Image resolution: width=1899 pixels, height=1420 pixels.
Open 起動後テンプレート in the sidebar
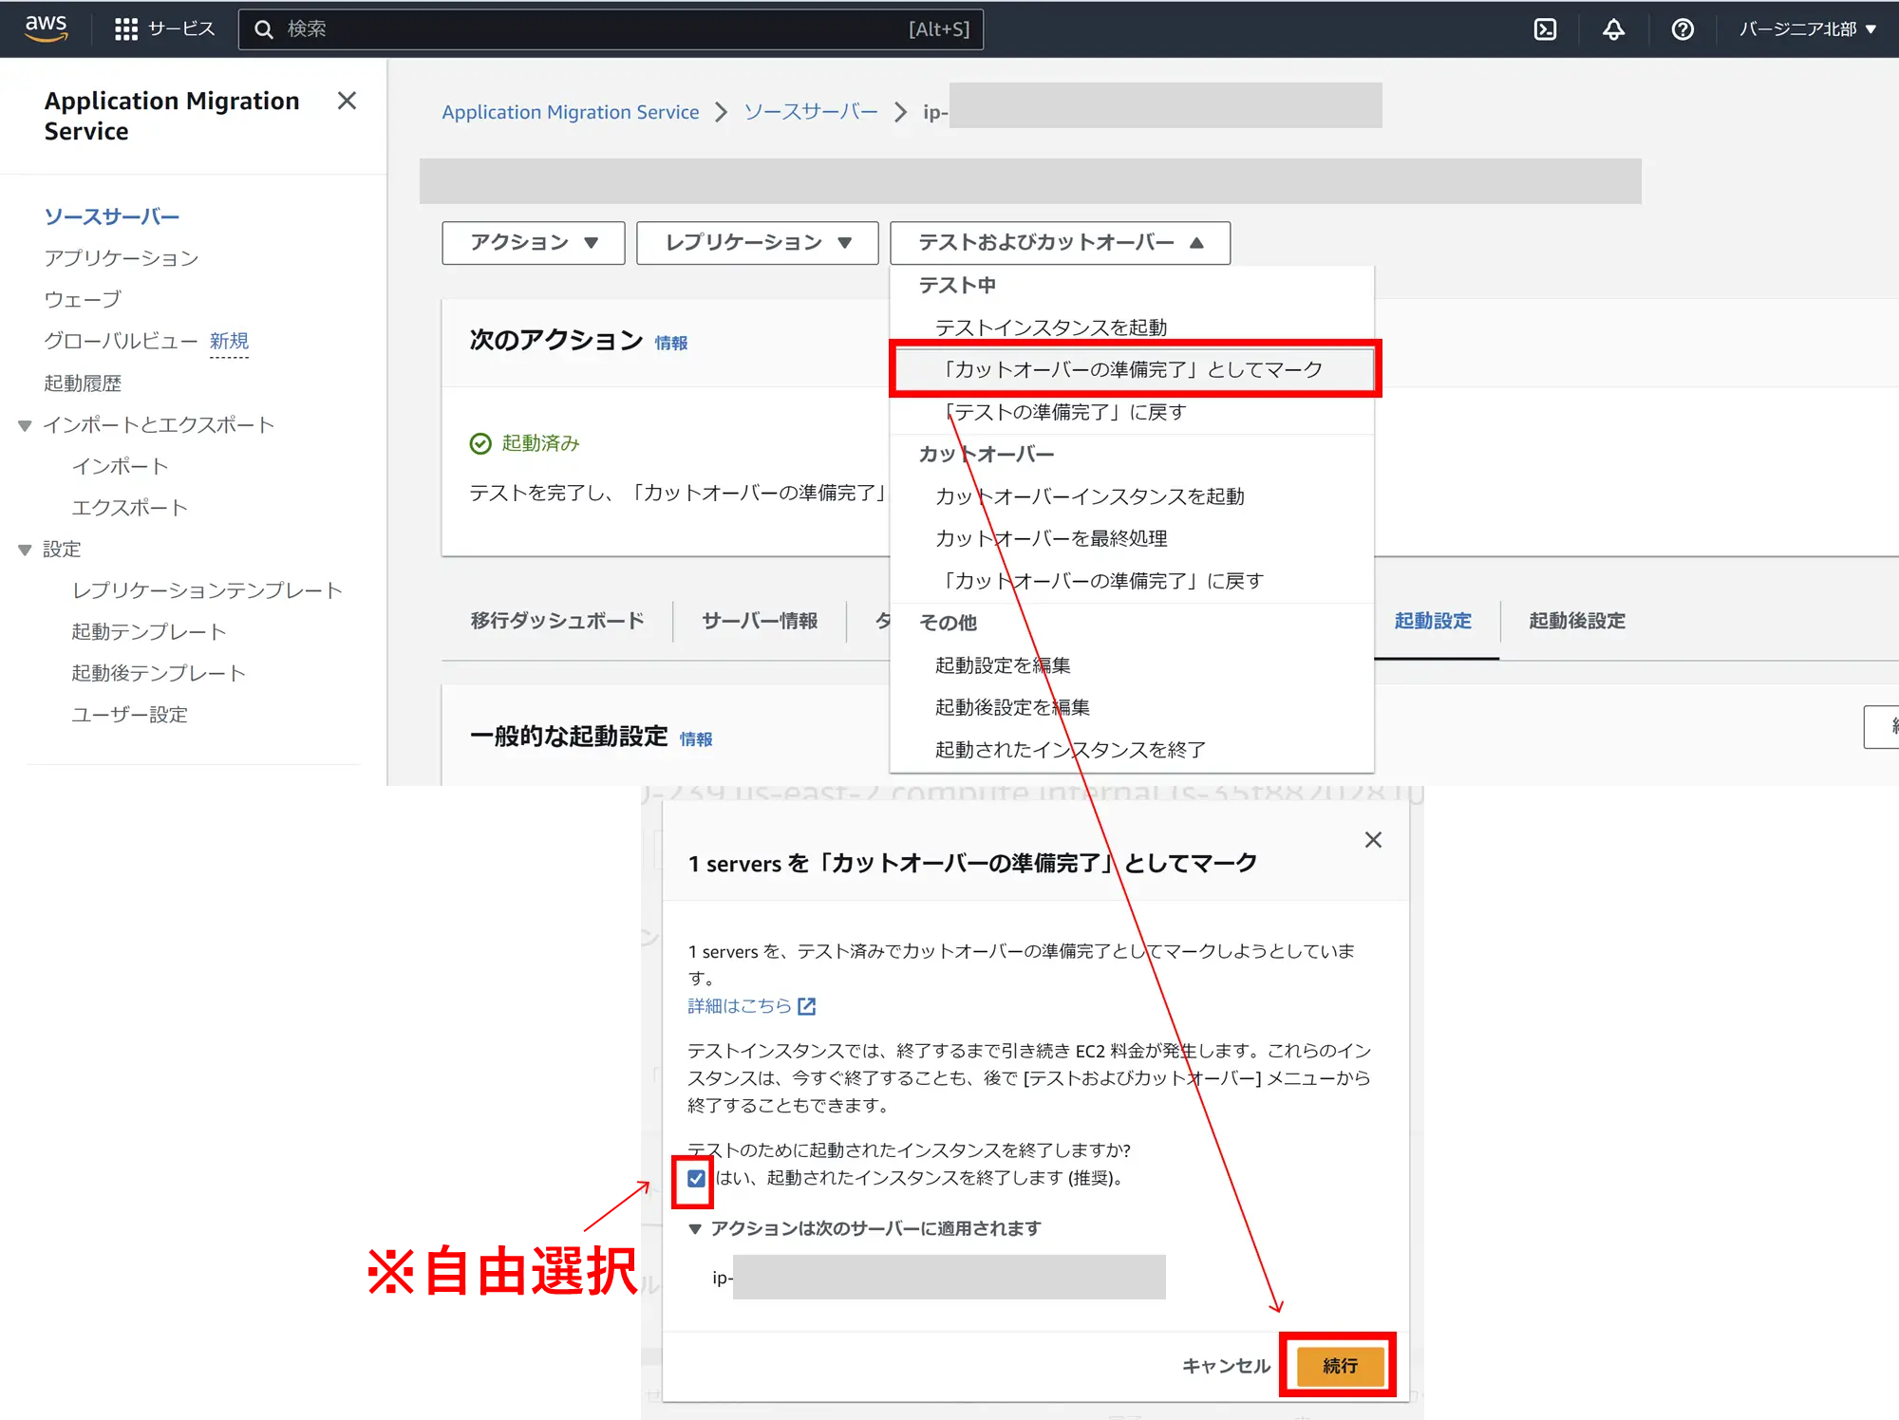coord(159,673)
